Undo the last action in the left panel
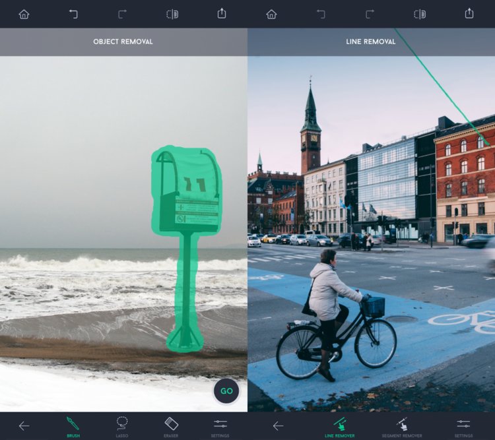 pyautogui.click(x=73, y=15)
